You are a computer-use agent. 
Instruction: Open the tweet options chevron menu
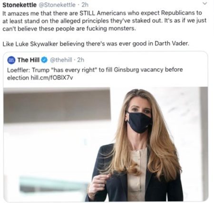[205, 3]
